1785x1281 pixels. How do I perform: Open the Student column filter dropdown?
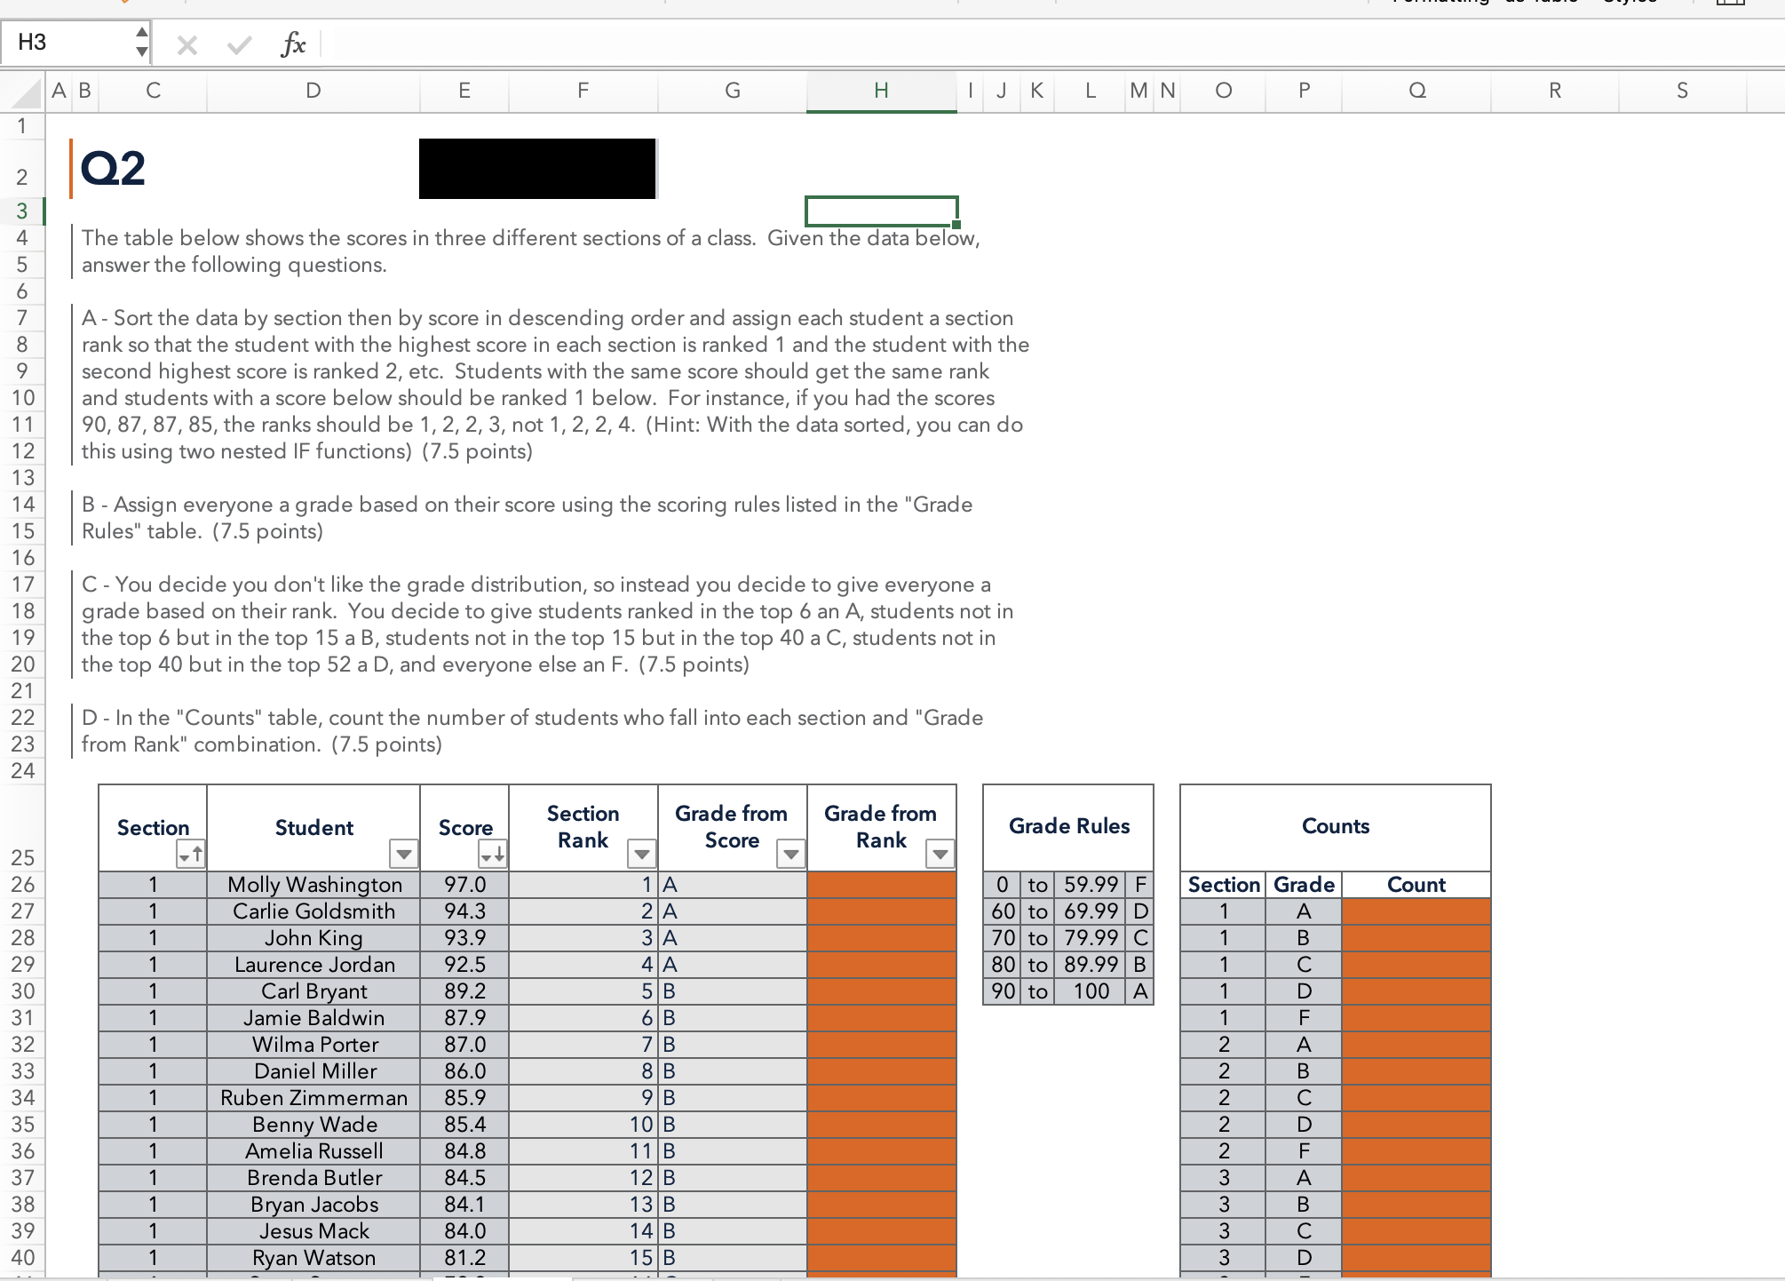[404, 854]
